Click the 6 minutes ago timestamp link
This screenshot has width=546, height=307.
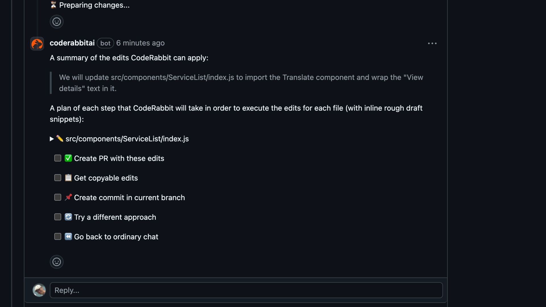140,43
